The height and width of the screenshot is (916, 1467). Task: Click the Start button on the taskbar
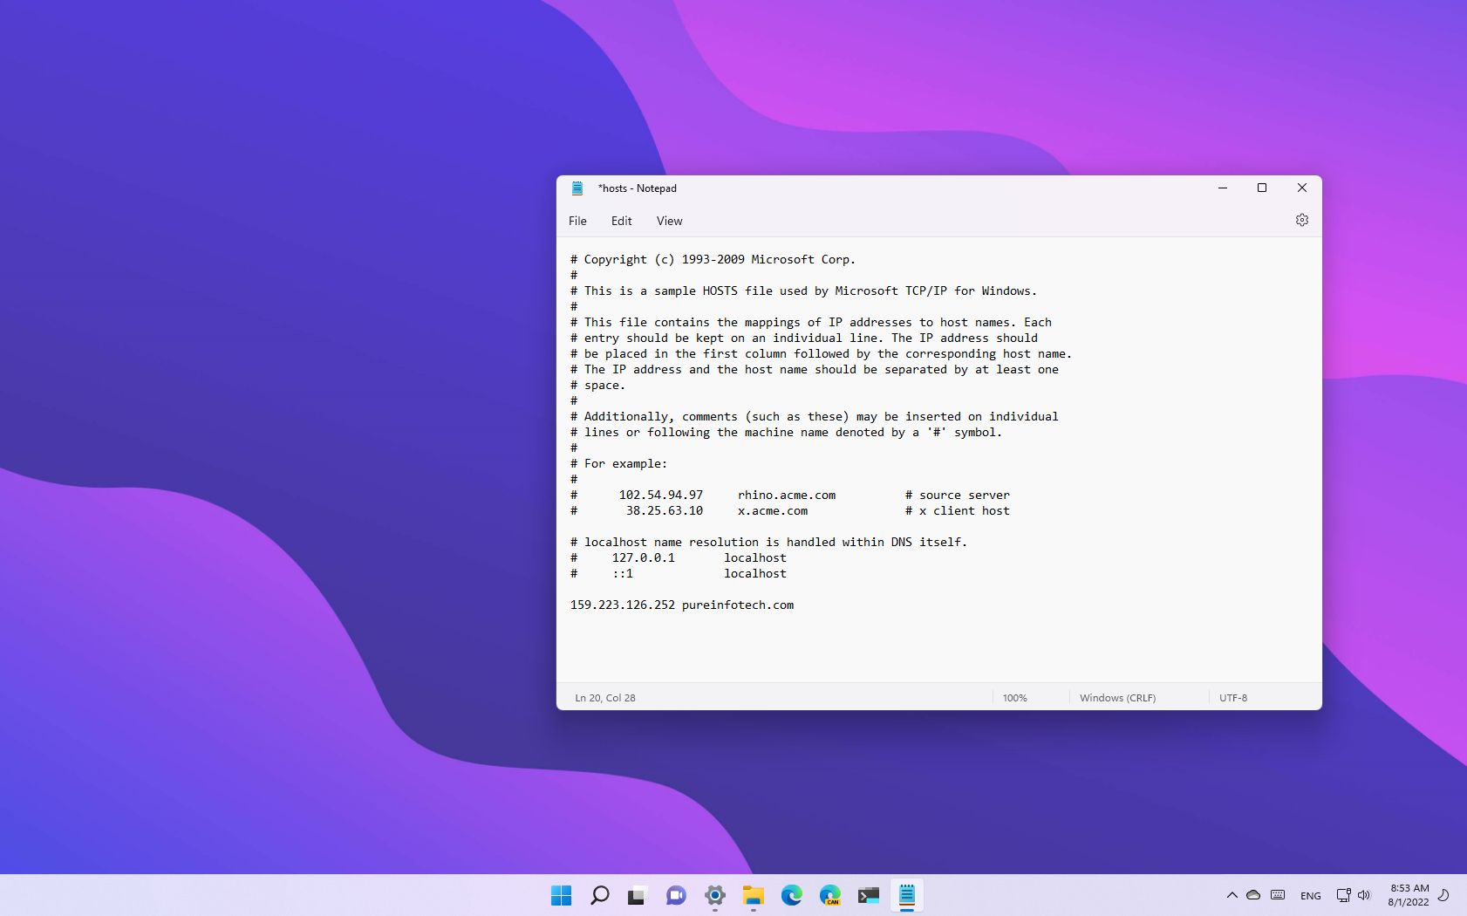click(561, 895)
